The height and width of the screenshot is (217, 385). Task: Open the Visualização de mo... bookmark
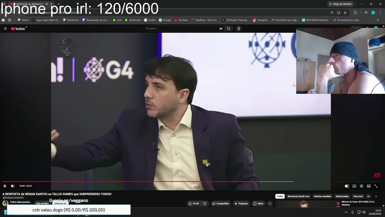point(95,20)
